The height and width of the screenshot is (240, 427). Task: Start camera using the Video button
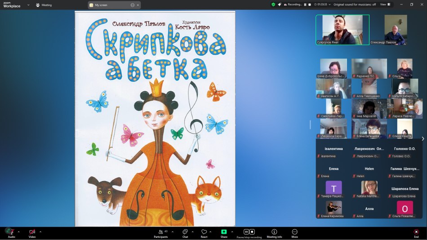(x=32, y=232)
